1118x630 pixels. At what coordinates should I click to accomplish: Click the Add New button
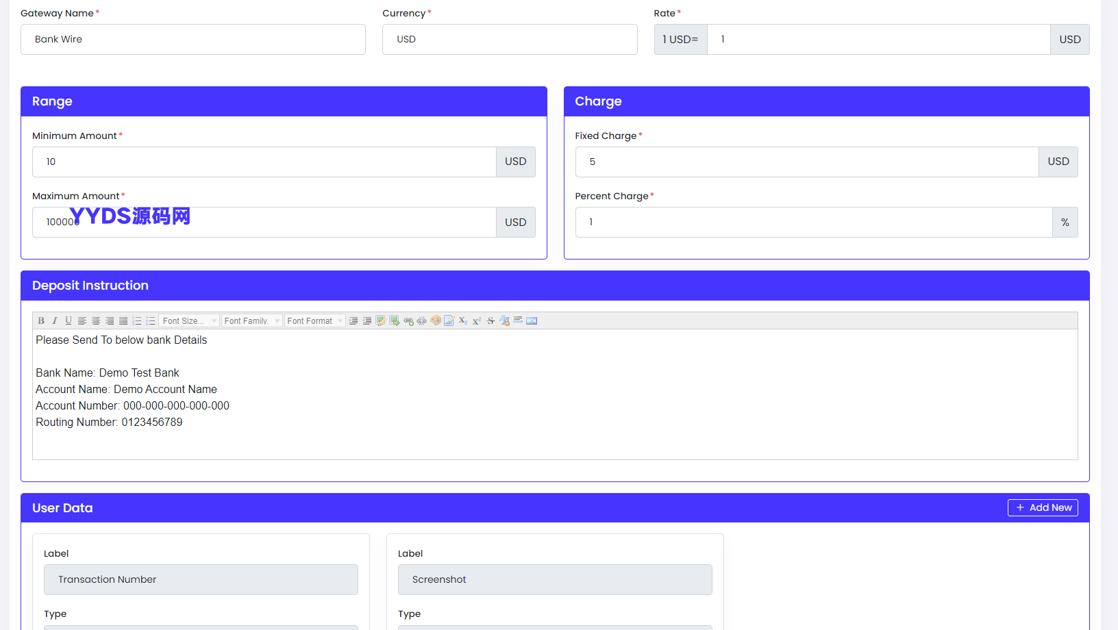pyautogui.click(x=1043, y=507)
